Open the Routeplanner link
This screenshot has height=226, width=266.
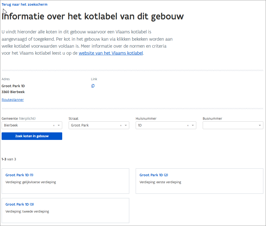pos(13,100)
